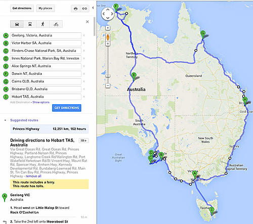Viewport: 253px width, 224px height.
Task: Click route waypoint circle near Darwin
Action: 126,14
